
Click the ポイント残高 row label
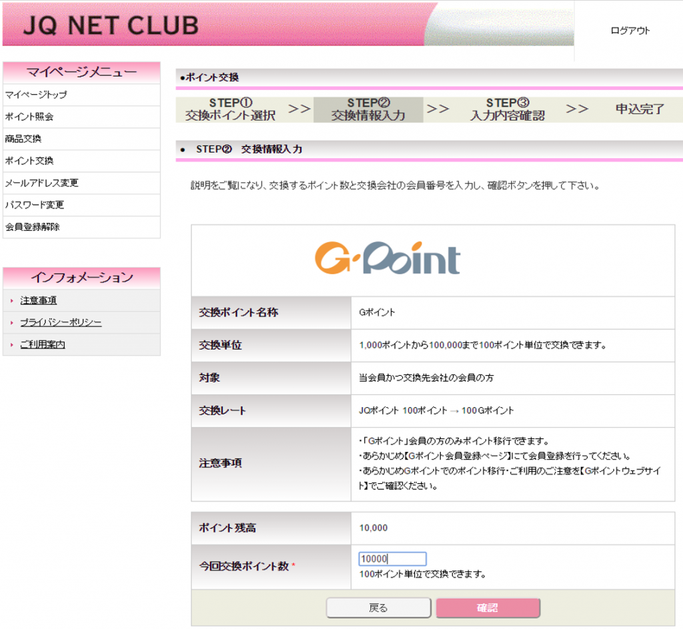tap(227, 528)
